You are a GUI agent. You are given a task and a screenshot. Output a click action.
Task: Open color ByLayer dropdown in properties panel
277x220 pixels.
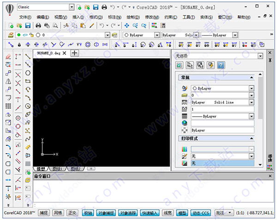coord(252,88)
